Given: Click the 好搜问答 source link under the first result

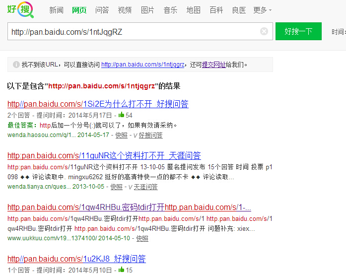Looking at the screenshot, I should coord(150,135).
